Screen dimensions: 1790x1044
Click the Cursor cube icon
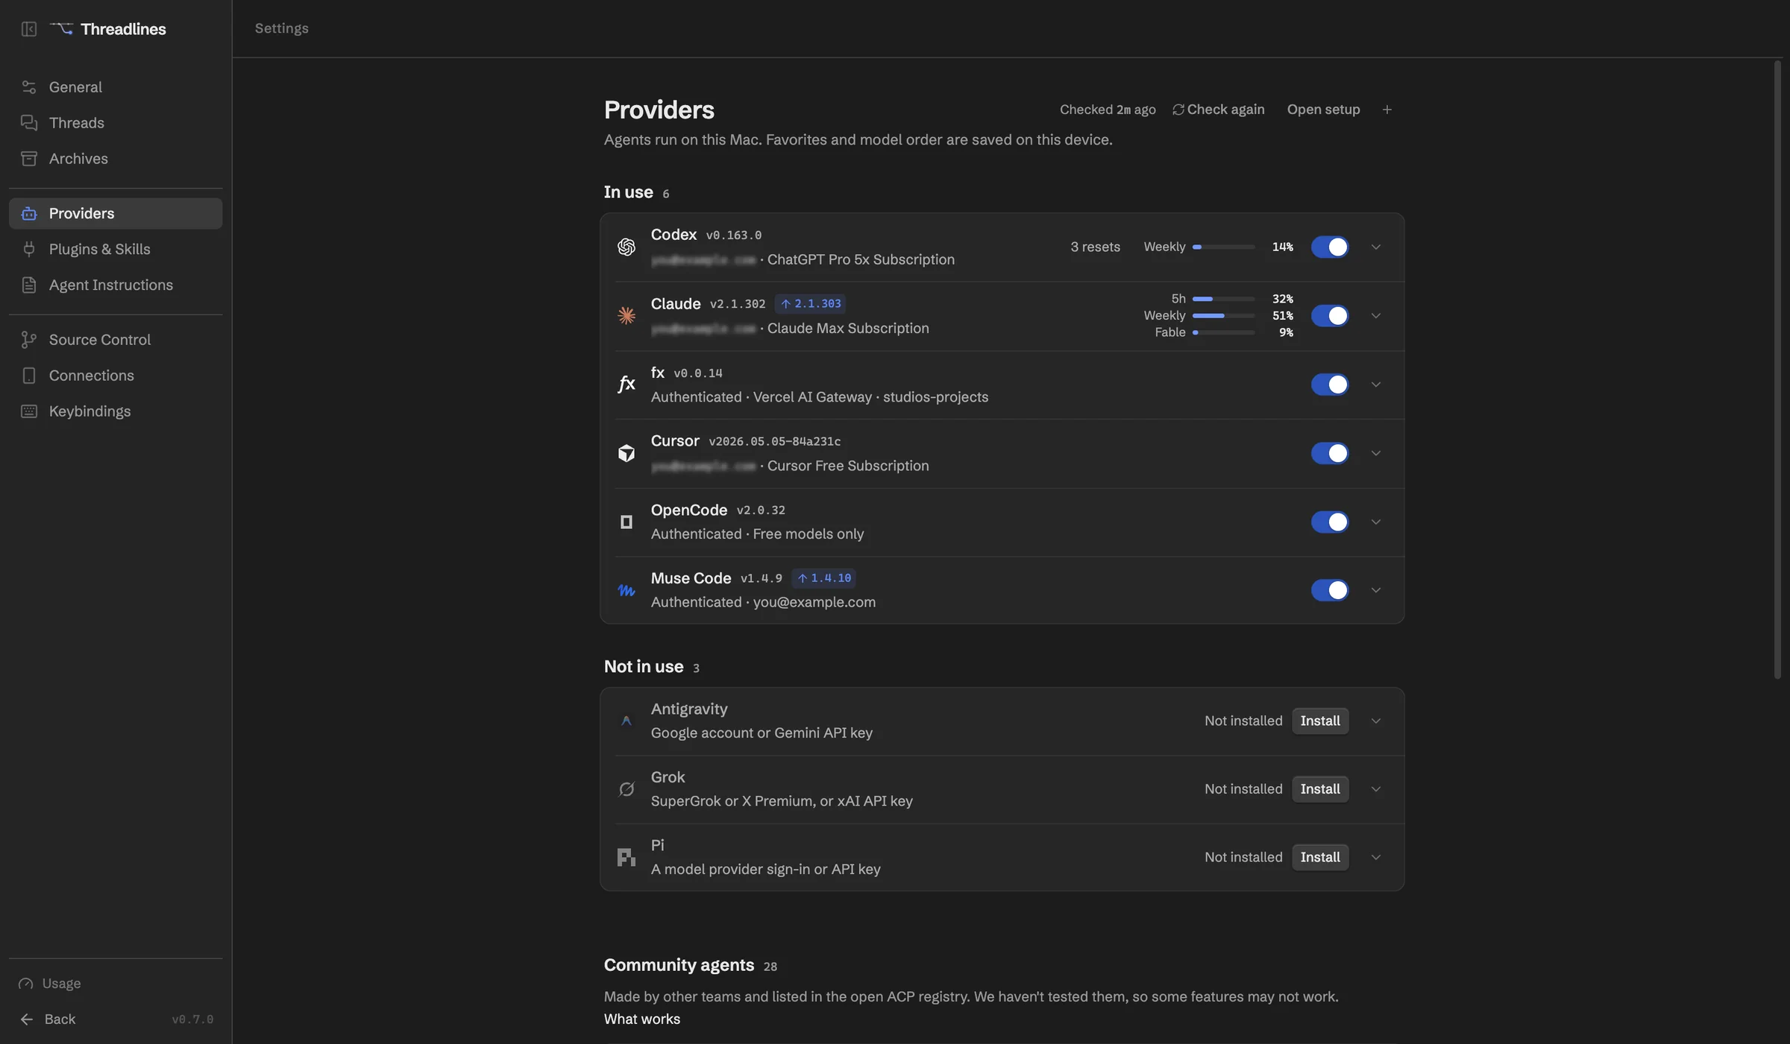626,453
